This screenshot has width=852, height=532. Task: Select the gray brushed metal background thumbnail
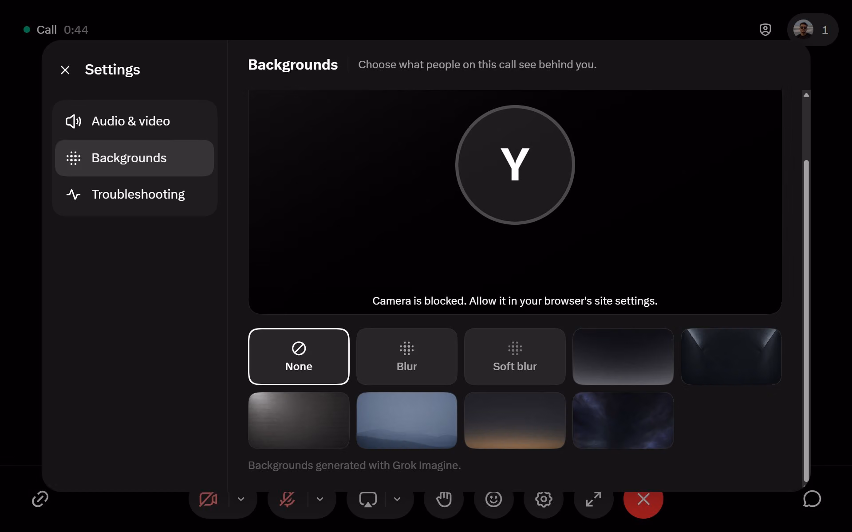(x=299, y=420)
